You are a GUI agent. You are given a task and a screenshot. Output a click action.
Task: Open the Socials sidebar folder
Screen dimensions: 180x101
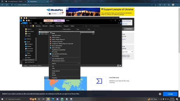click(x=29, y=34)
